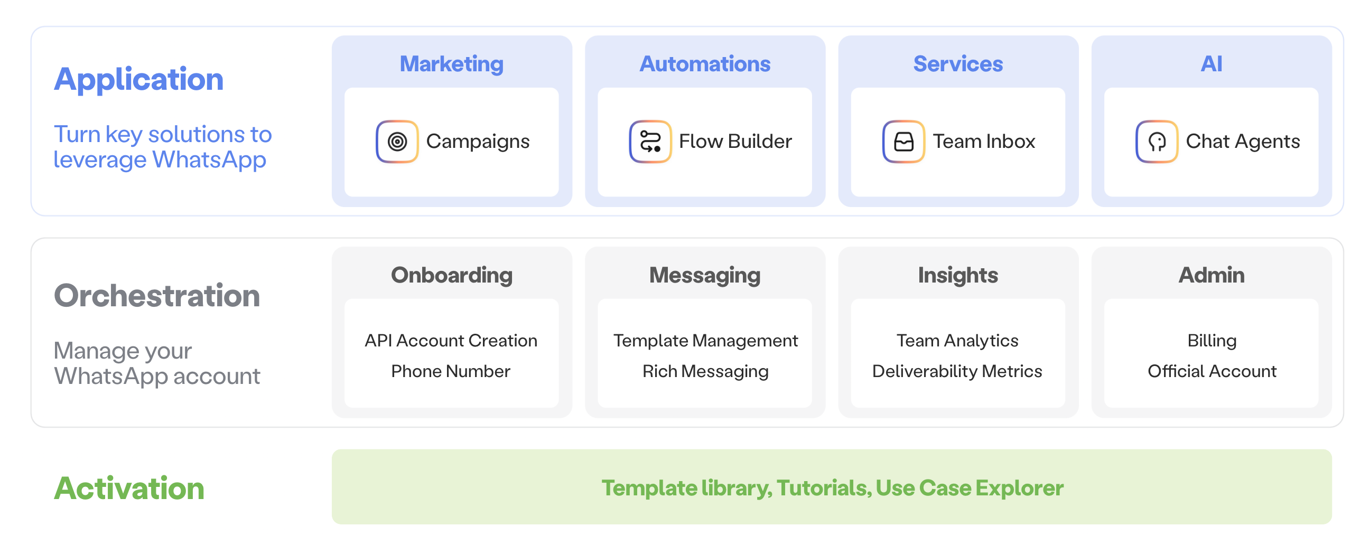Select the Admin heading
1360x545 pixels.
coord(1212,275)
